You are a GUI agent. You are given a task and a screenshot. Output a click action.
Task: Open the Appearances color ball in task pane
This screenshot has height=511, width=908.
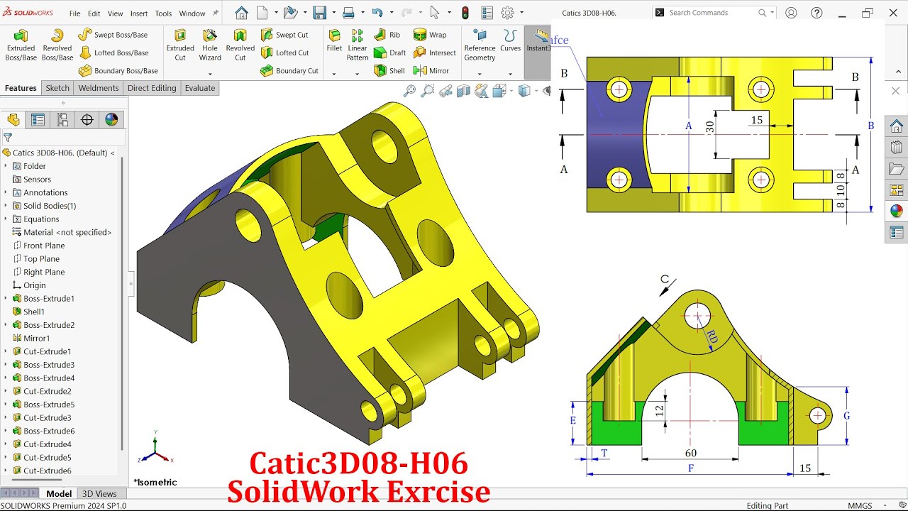[x=897, y=211]
